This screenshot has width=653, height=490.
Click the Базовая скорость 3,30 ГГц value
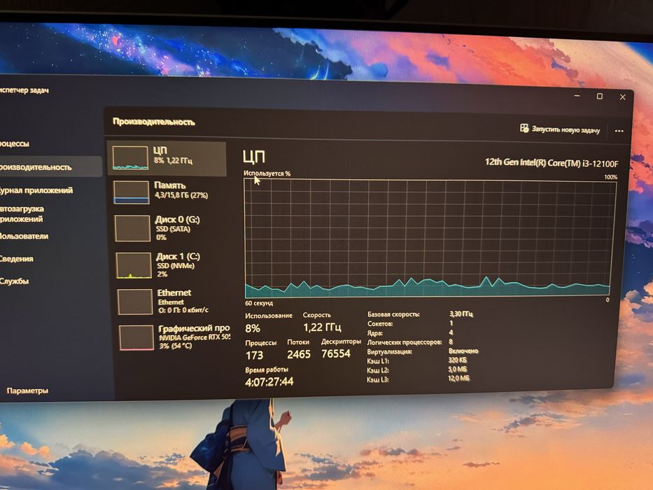(x=461, y=314)
